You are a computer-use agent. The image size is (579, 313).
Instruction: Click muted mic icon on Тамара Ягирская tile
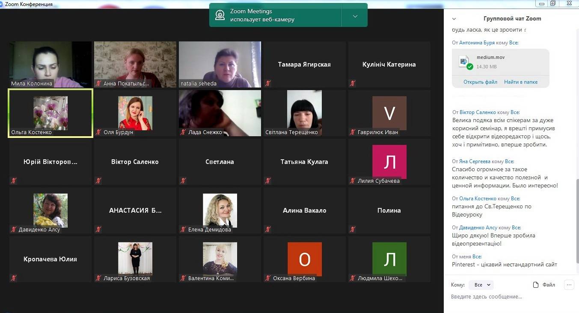(268, 84)
